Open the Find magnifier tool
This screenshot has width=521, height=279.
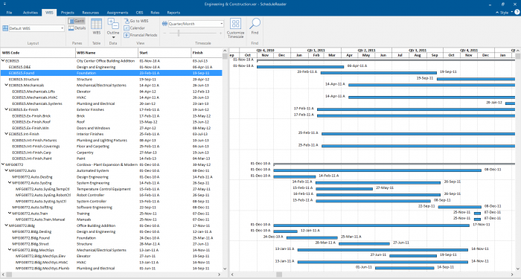click(255, 26)
